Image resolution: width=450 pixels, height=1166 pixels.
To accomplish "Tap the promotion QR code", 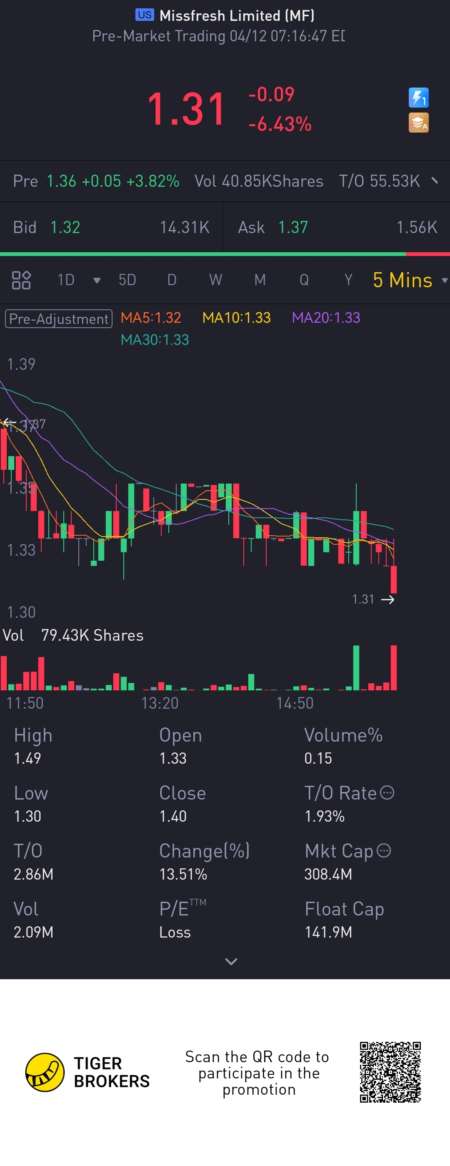I will coord(390,1072).
